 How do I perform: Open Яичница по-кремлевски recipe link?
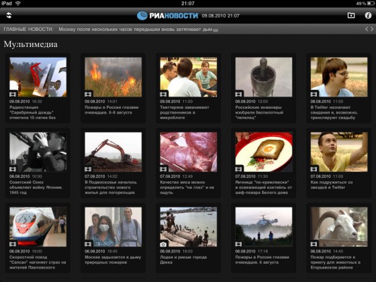click(x=263, y=187)
